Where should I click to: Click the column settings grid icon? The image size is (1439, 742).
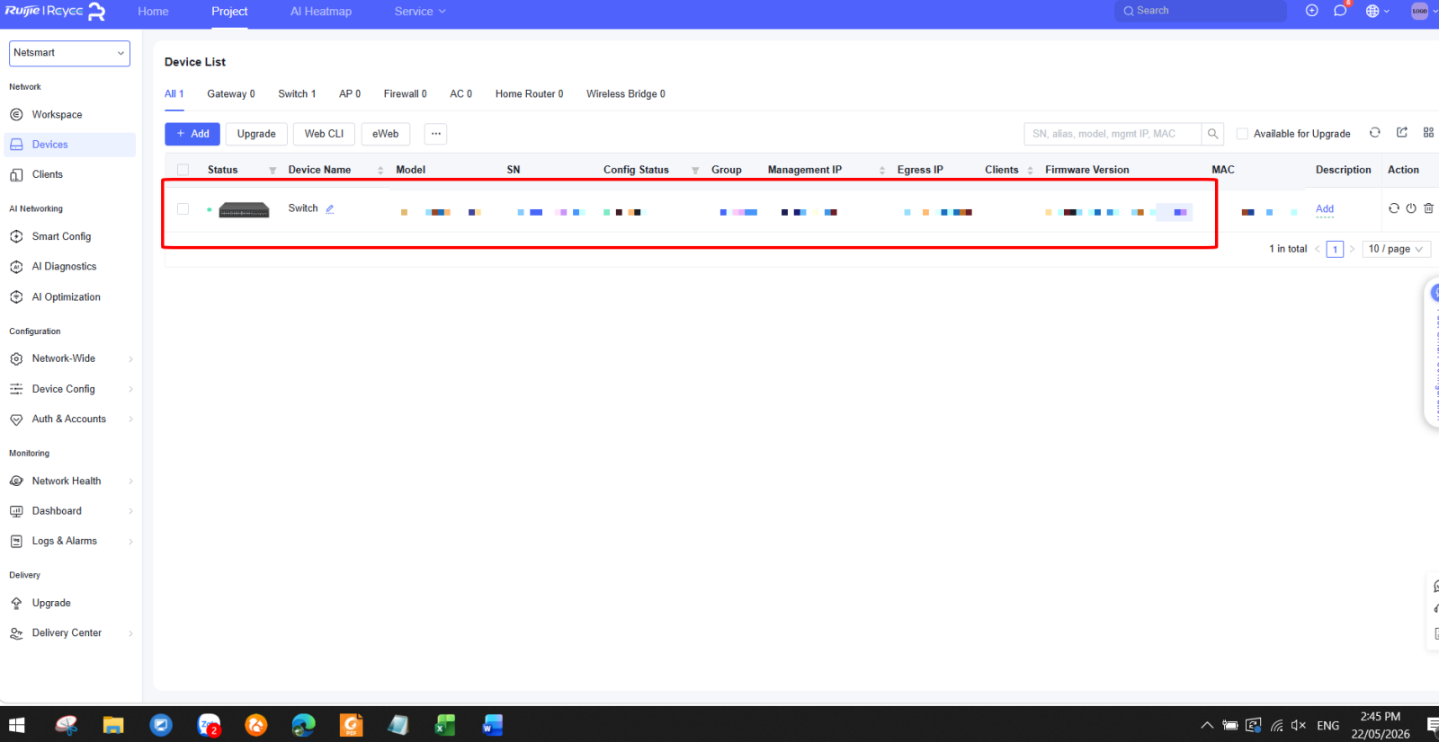tap(1428, 133)
